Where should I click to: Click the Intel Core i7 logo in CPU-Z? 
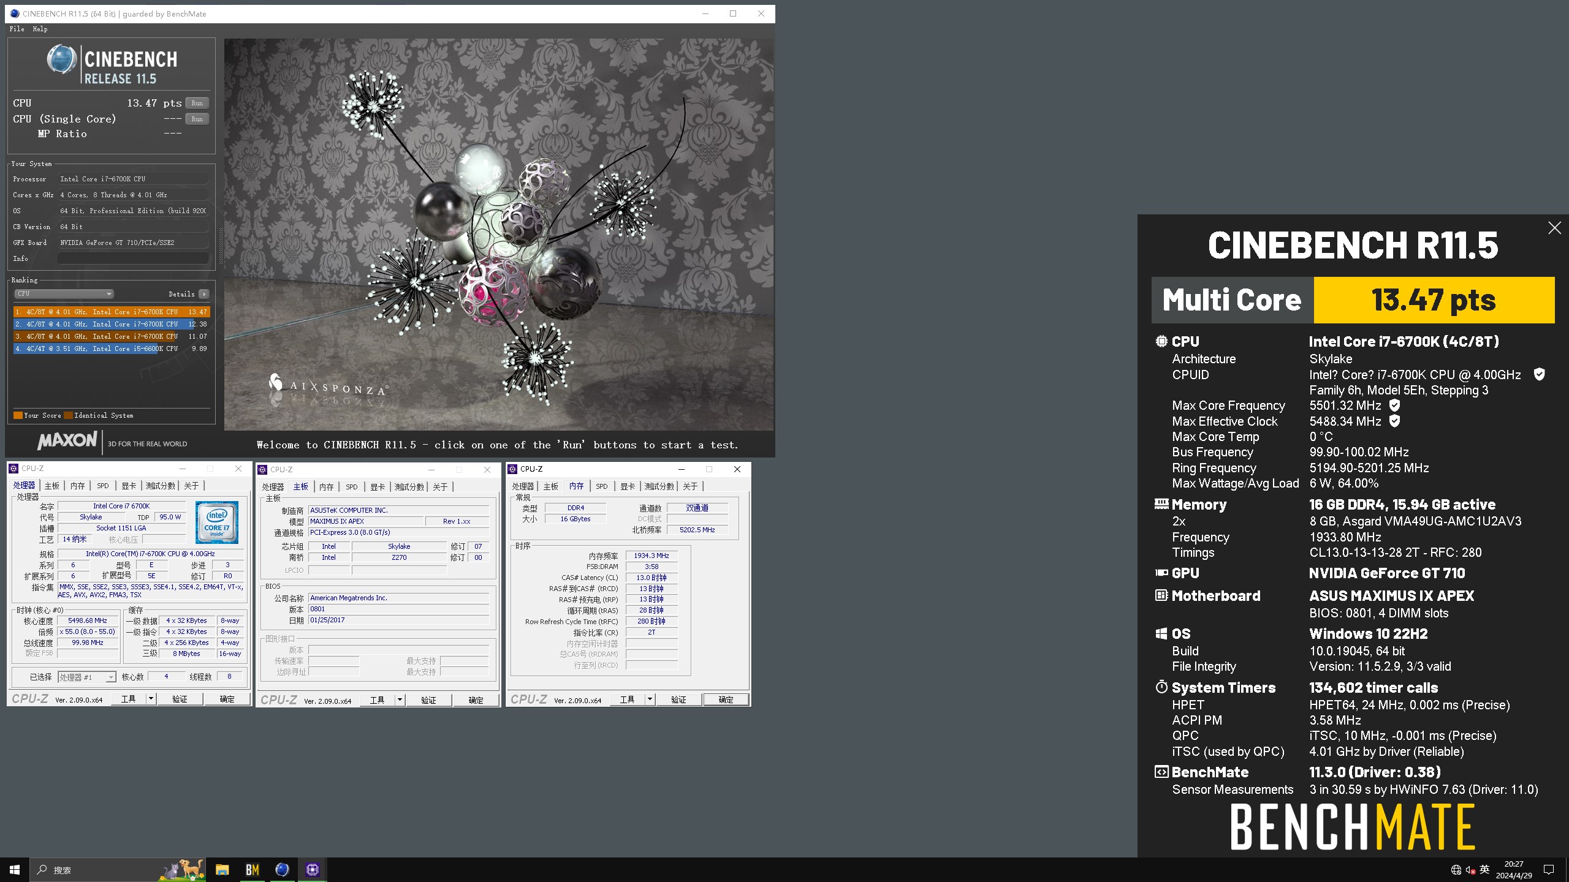217,522
